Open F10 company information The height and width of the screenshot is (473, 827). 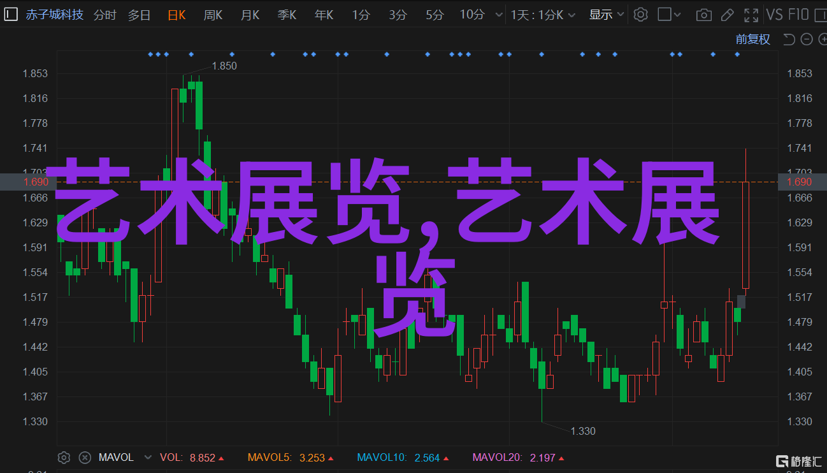(799, 14)
